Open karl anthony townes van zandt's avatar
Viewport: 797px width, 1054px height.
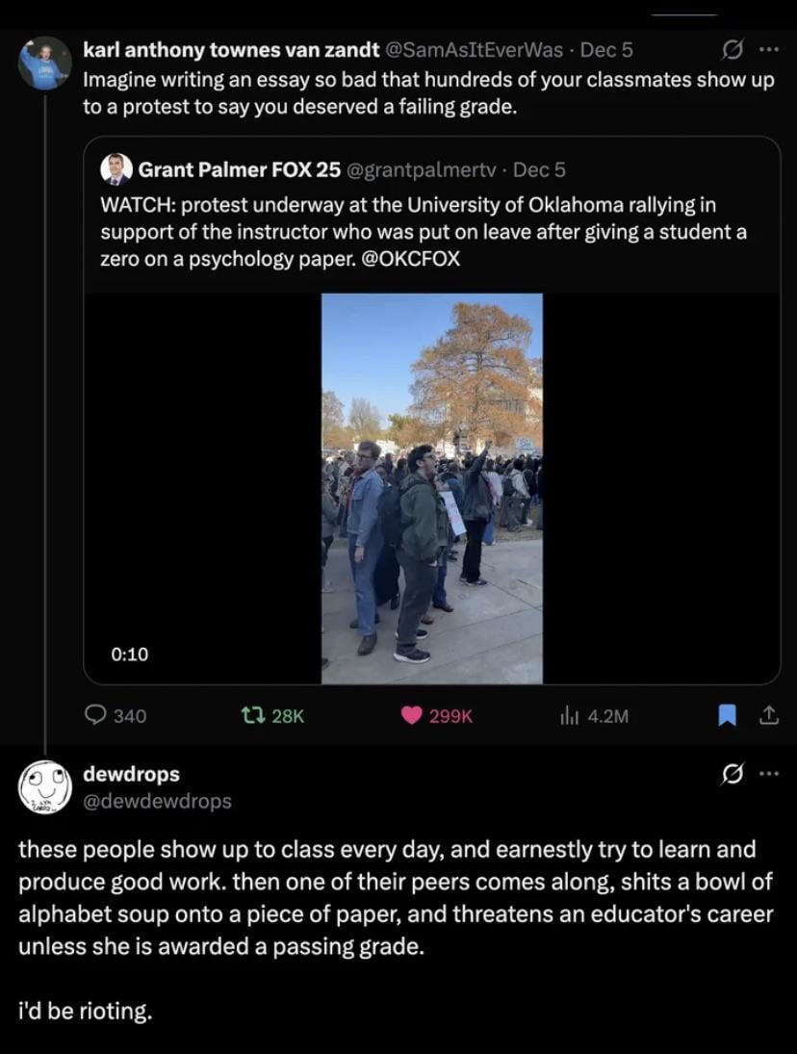[44, 64]
